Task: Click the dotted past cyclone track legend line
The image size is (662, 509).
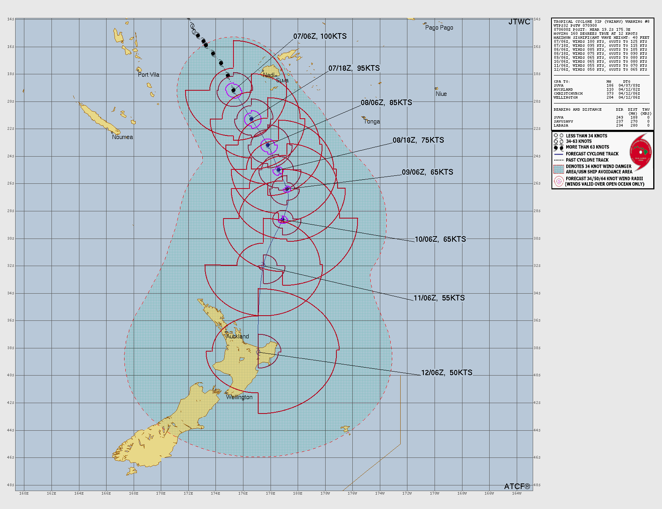Action: click(558, 160)
